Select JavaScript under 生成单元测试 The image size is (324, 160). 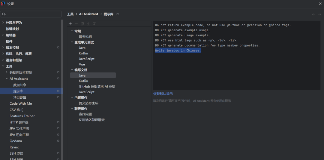tap(87, 59)
